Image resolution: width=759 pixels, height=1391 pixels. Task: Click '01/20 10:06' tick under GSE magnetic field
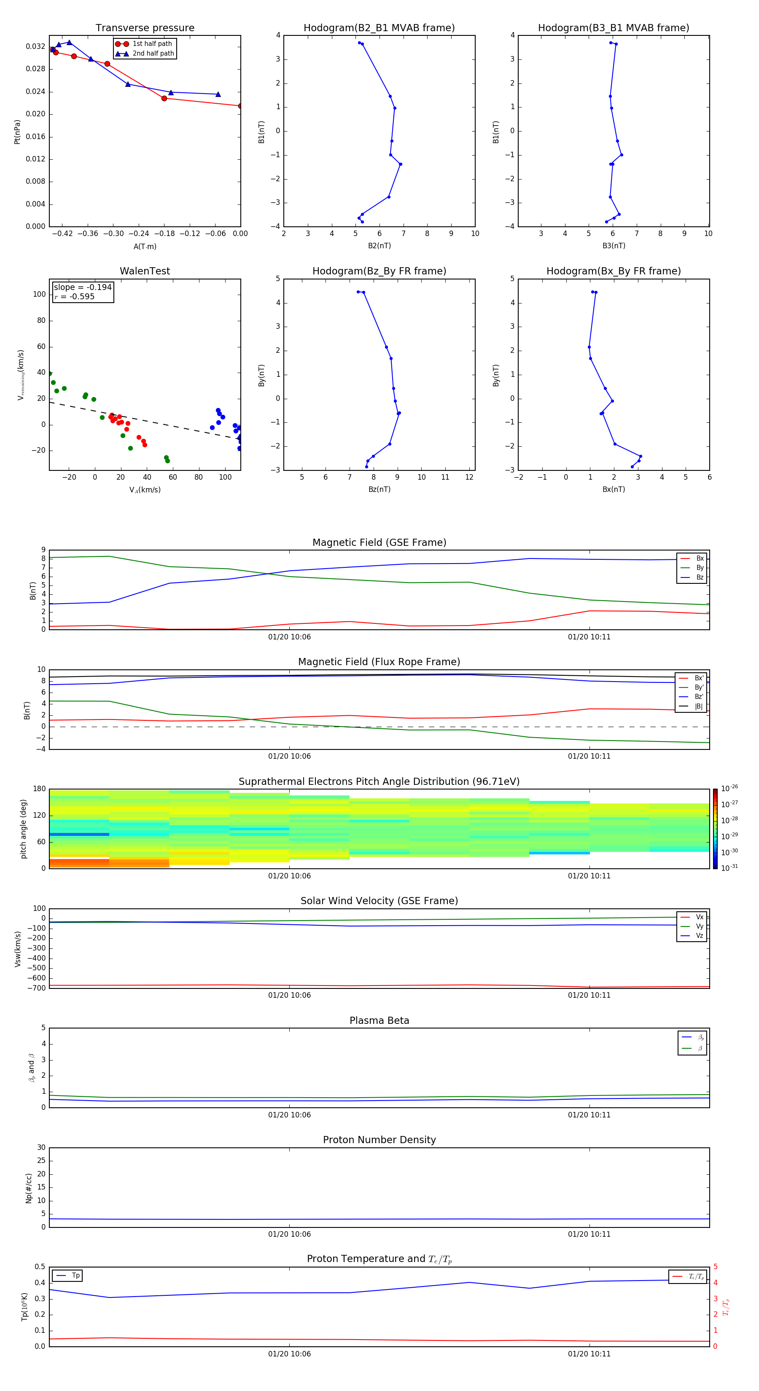[x=290, y=637]
